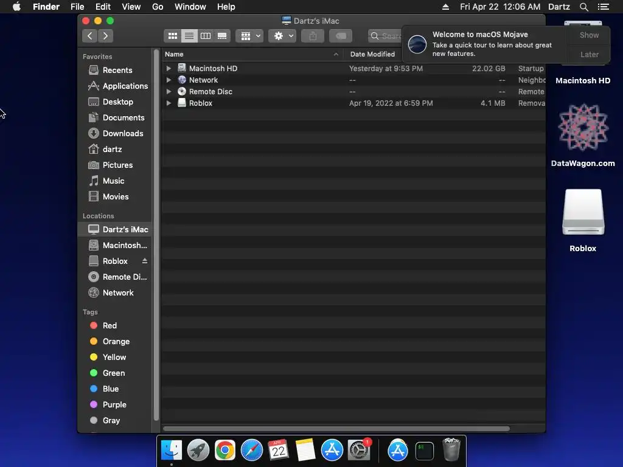Screen dimensions: 623x467
Task: Click Later on the Mojave notification
Action: (589, 55)
